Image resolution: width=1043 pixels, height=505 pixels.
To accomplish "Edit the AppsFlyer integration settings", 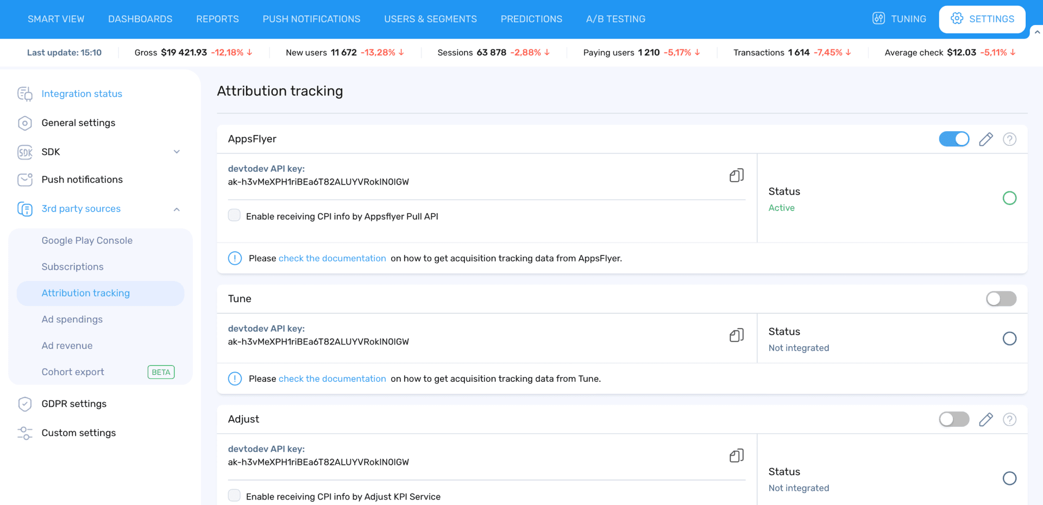I will (986, 139).
